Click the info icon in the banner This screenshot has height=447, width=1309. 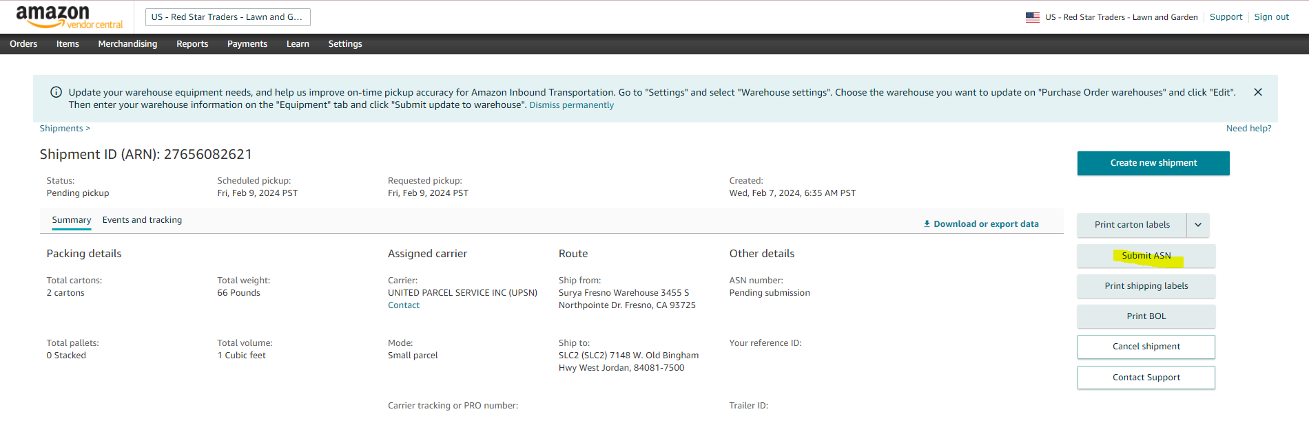click(x=56, y=92)
